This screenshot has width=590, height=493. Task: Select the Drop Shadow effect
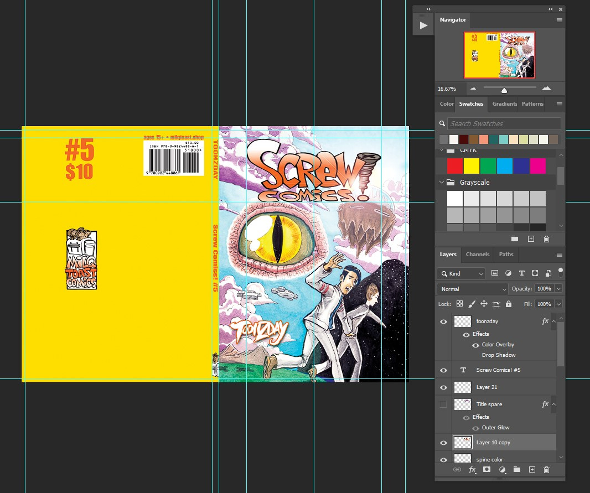click(x=499, y=355)
